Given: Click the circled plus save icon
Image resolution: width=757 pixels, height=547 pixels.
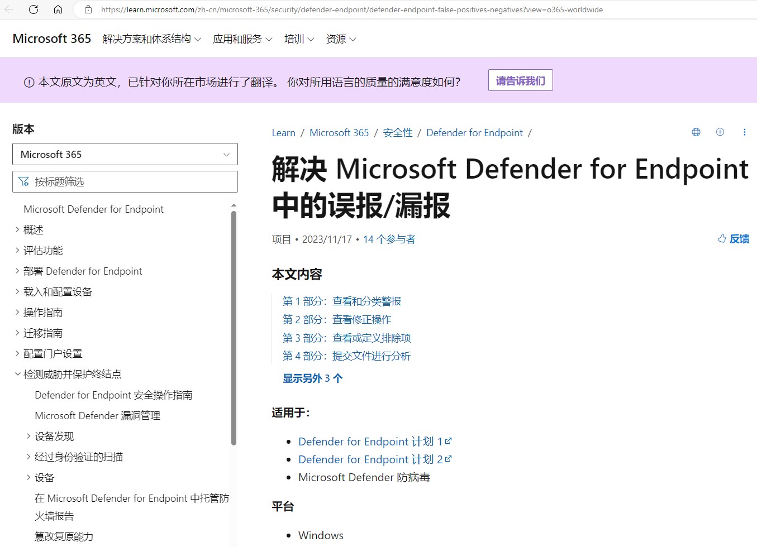Looking at the screenshot, I should (720, 132).
